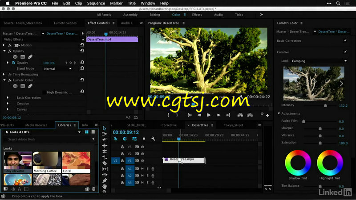This screenshot has height=200, width=356.
Task: Mute audio track A1
Action: (x=142, y=168)
